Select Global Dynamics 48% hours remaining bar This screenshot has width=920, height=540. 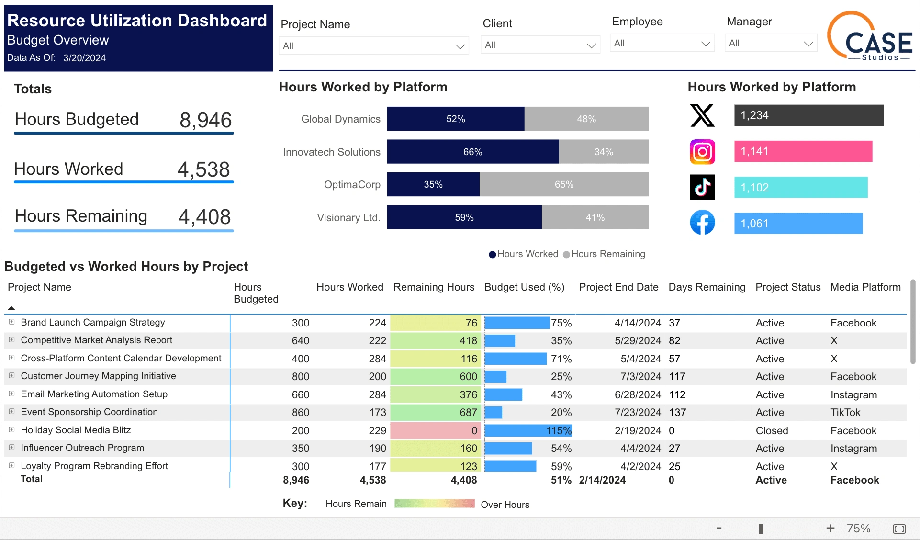coord(587,119)
